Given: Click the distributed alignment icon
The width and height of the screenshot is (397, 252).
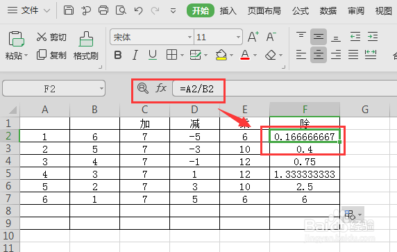Looking at the screenshot, I should tap(371, 55).
